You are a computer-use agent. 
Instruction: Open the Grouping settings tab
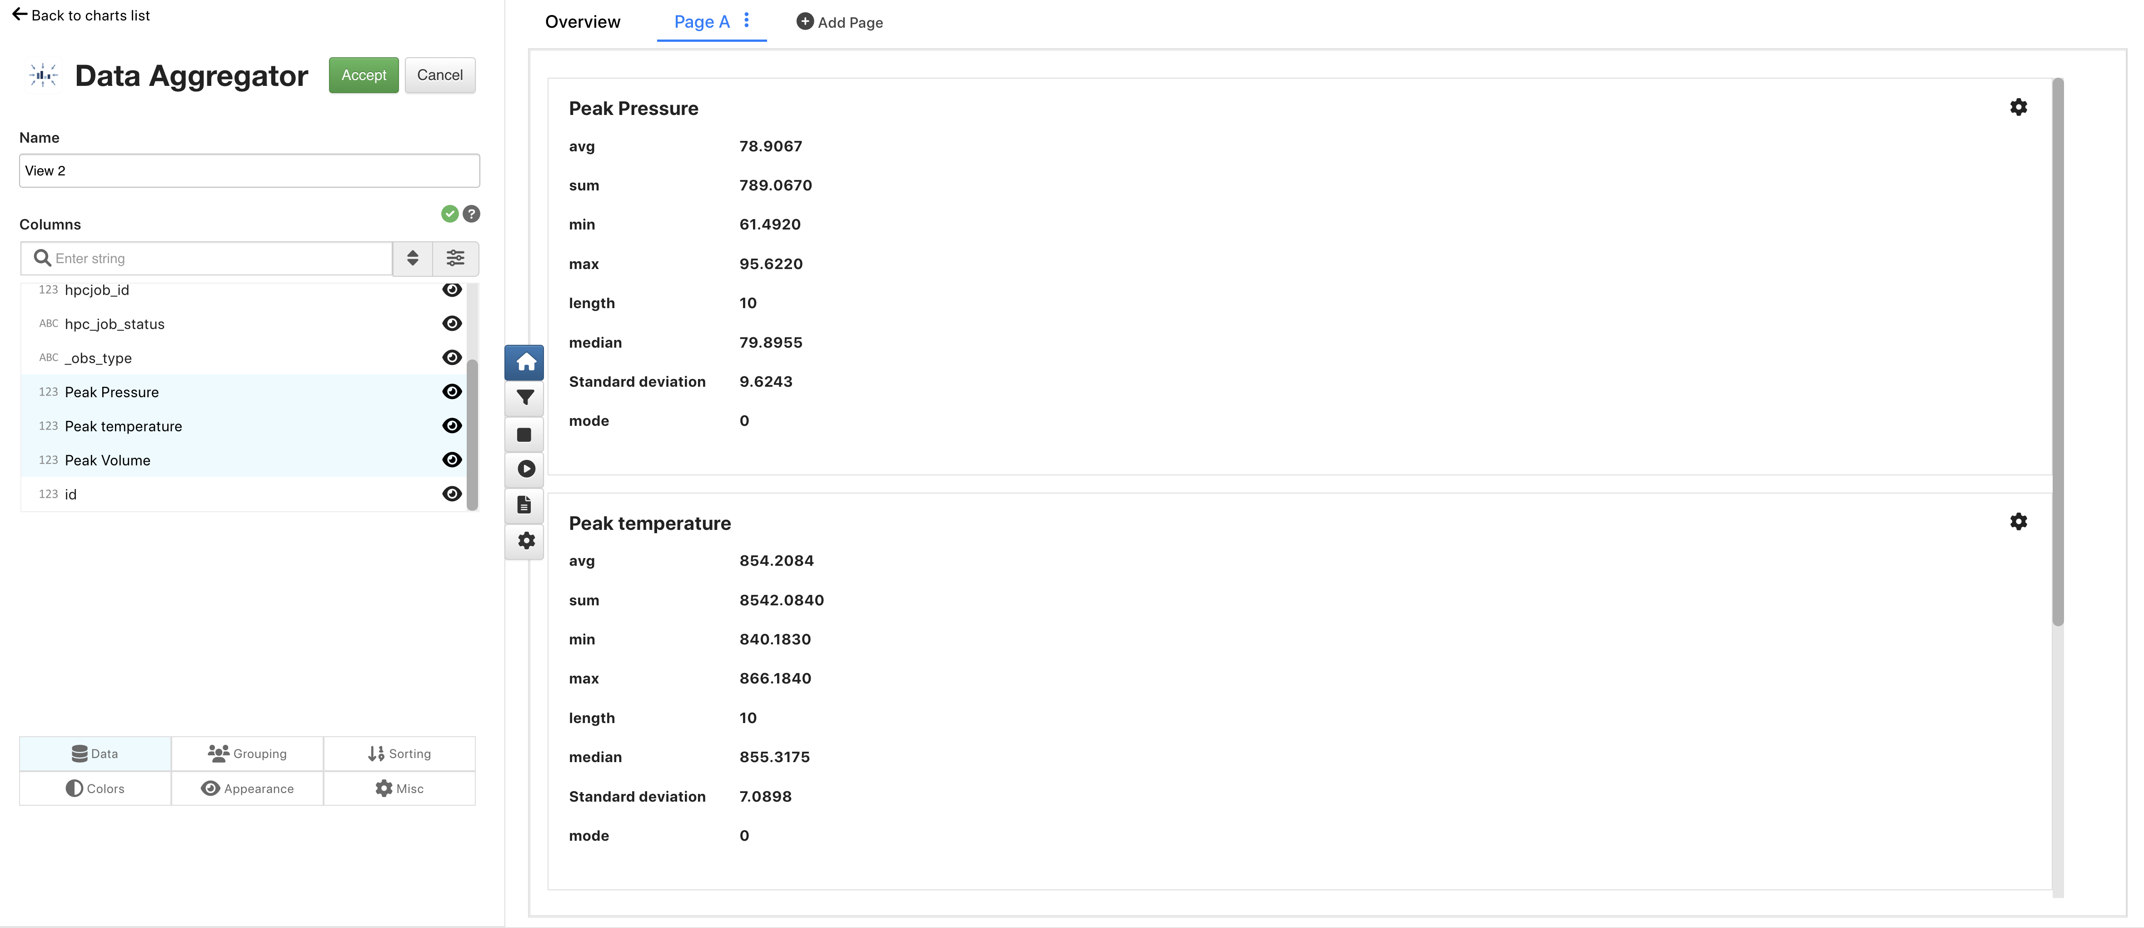click(247, 754)
